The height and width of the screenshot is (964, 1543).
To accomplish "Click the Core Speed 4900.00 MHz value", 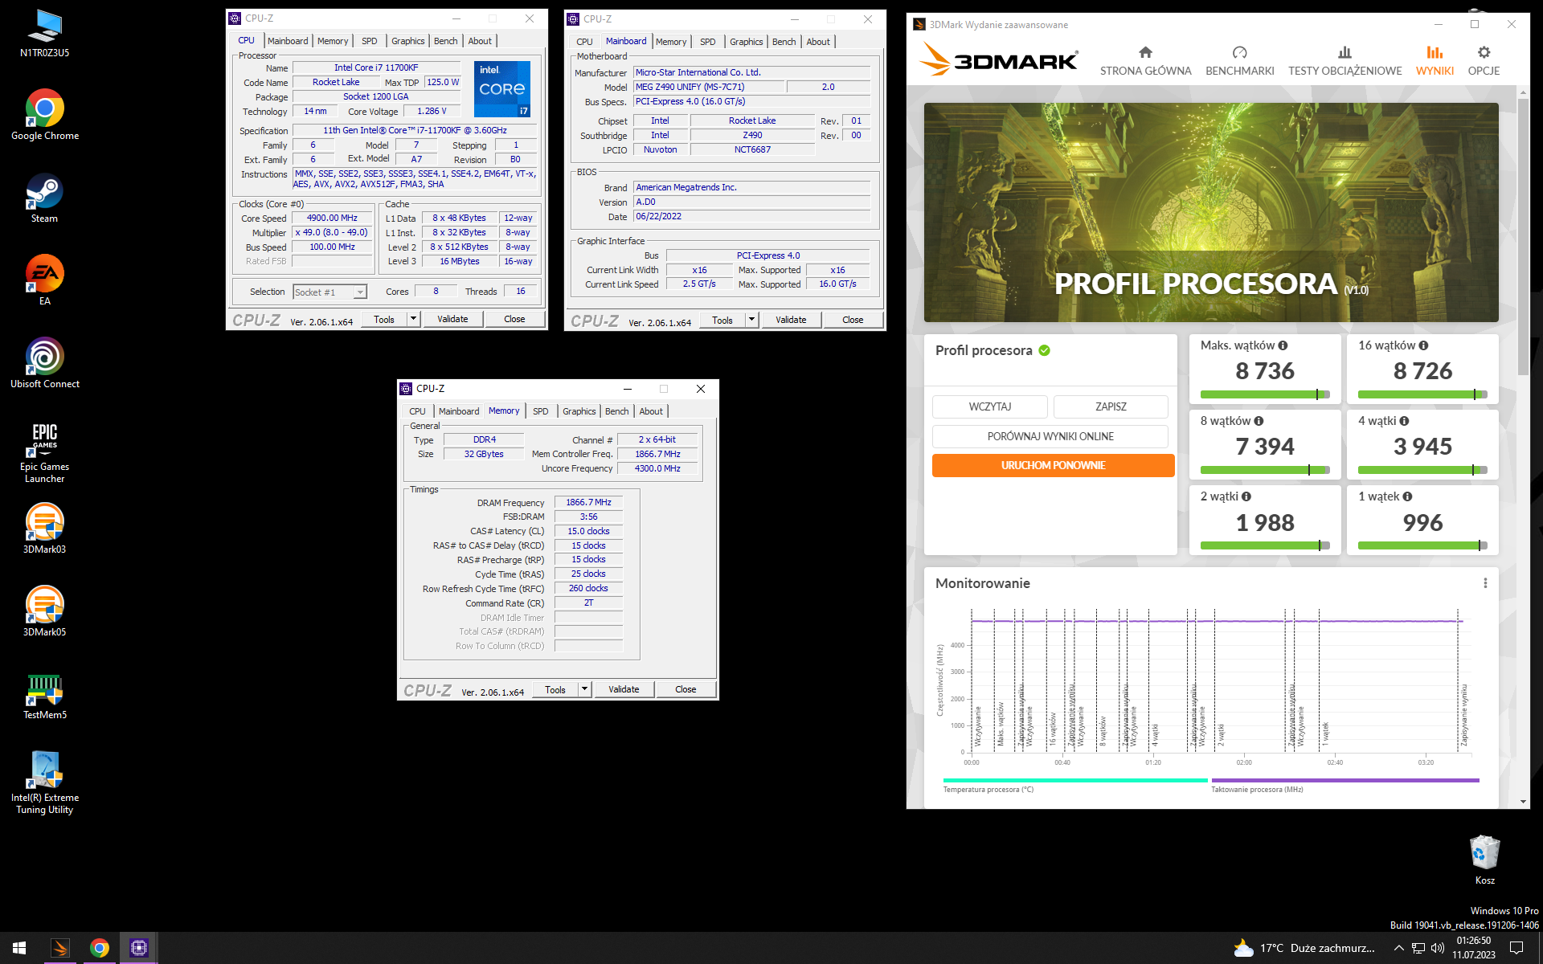I will pyautogui.click(x=332, y=218).
